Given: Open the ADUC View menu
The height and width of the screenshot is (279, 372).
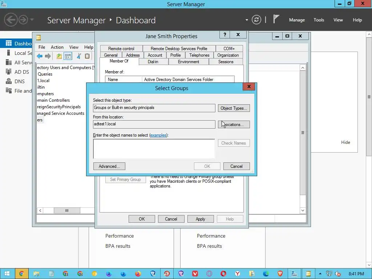Looking at the screenshot, I should point(74,47).
